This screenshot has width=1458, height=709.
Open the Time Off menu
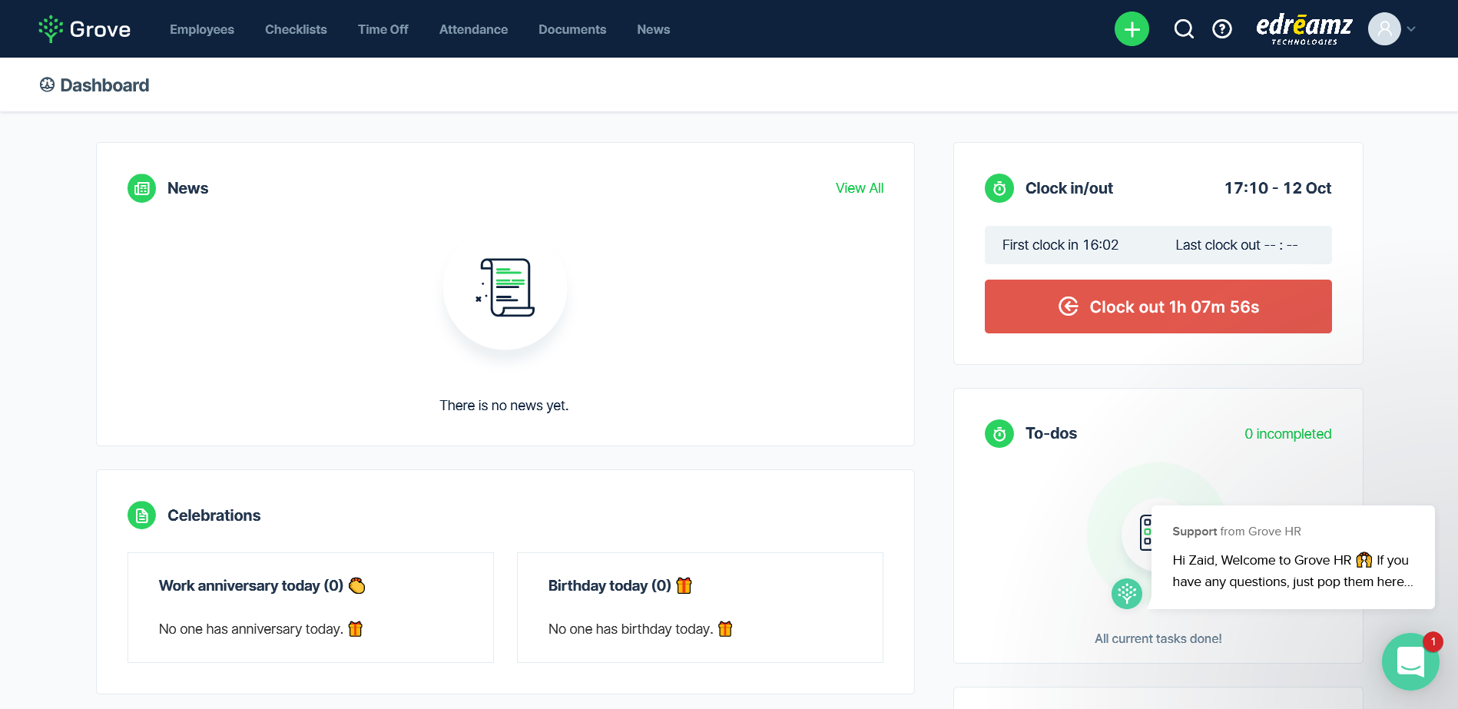click(x=383, y=29)
